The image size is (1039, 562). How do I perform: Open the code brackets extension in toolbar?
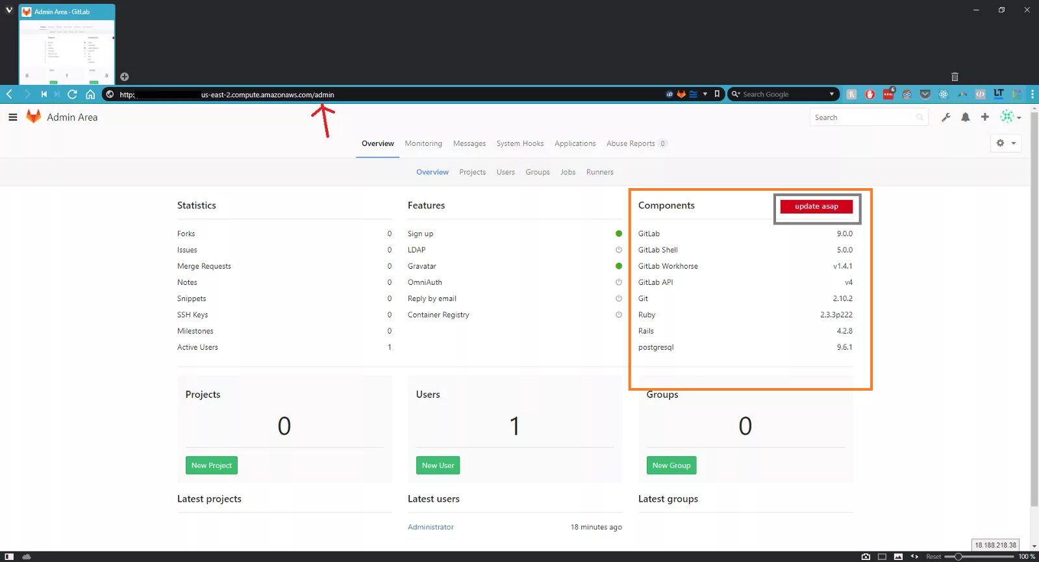click(981, 94)
